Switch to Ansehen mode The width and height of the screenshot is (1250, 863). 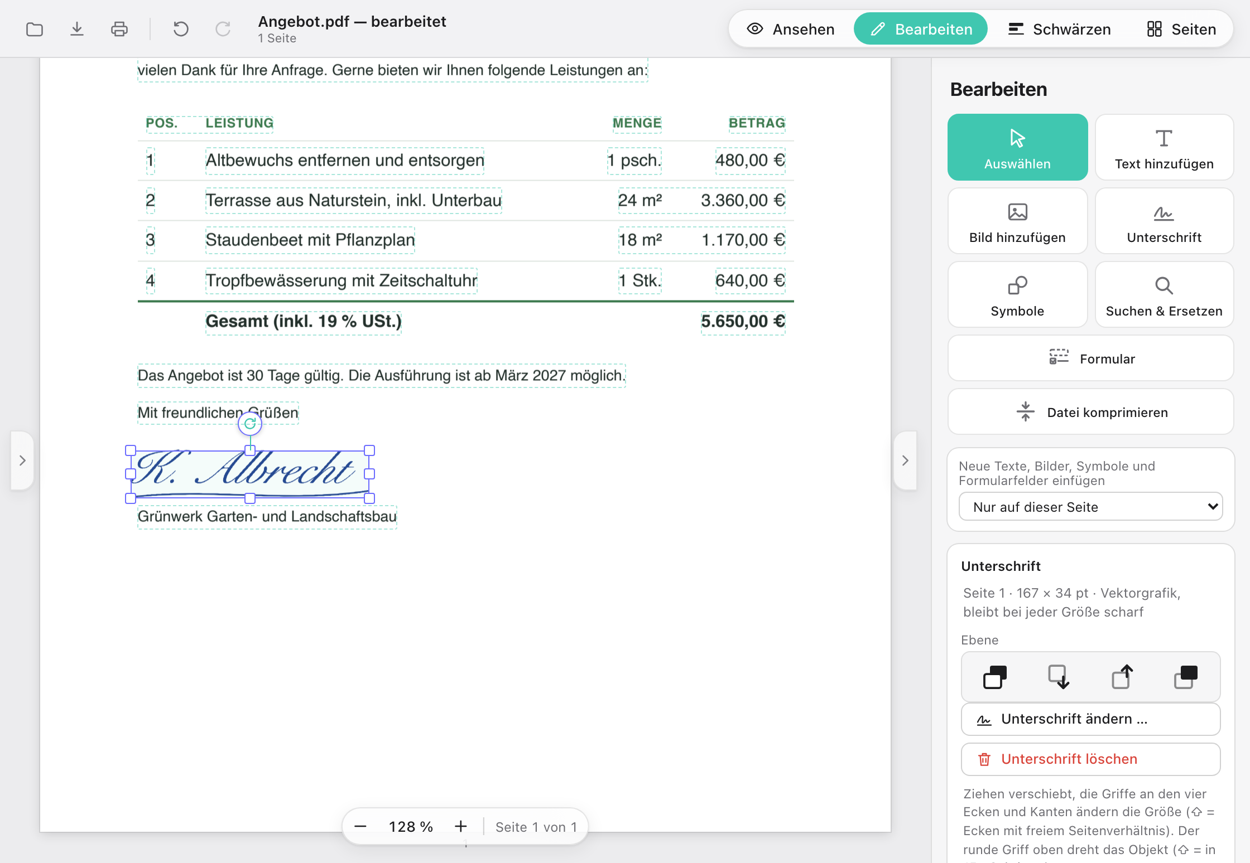(791, 29)
